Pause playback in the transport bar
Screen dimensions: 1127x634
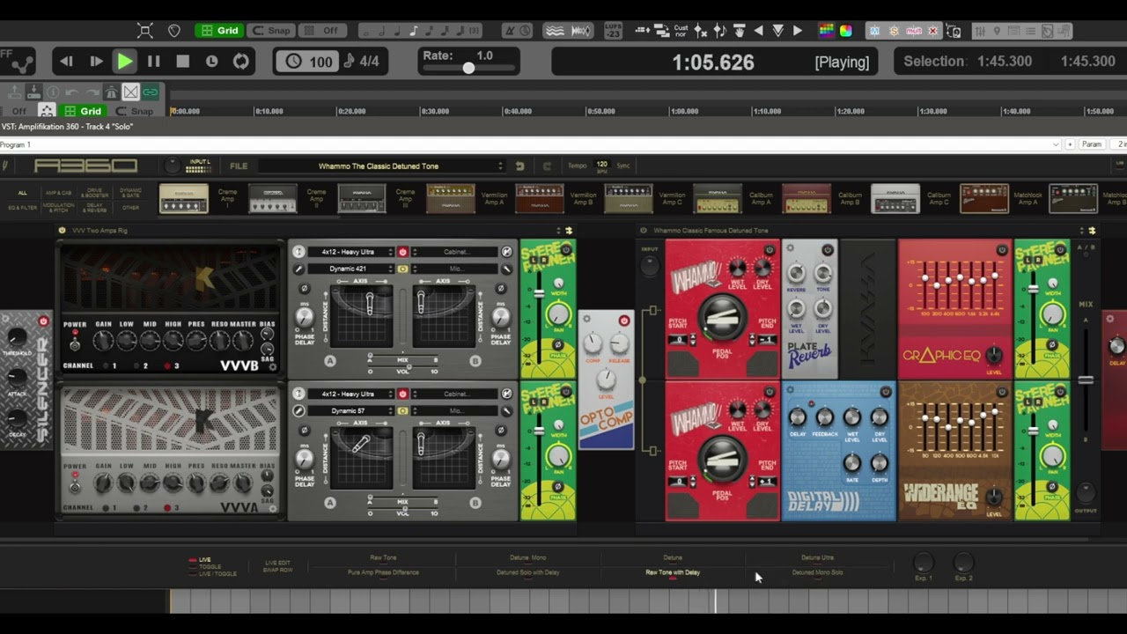153,62
